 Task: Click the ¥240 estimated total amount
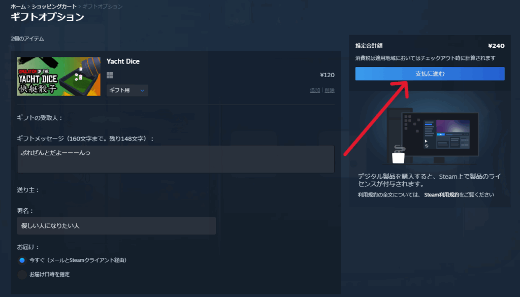click(496, 46)
